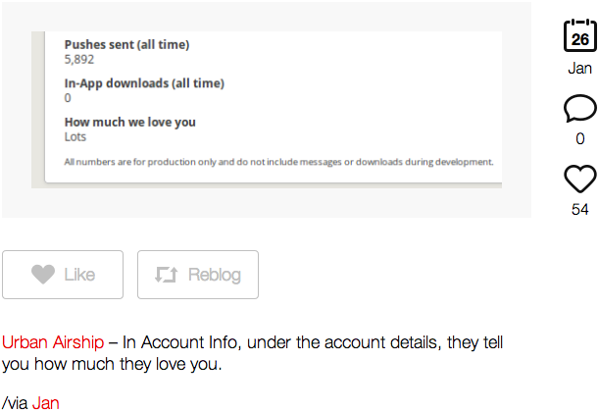Click the 0 comments count
Viewport: 599px width, 412px height.
click(580, 138)
